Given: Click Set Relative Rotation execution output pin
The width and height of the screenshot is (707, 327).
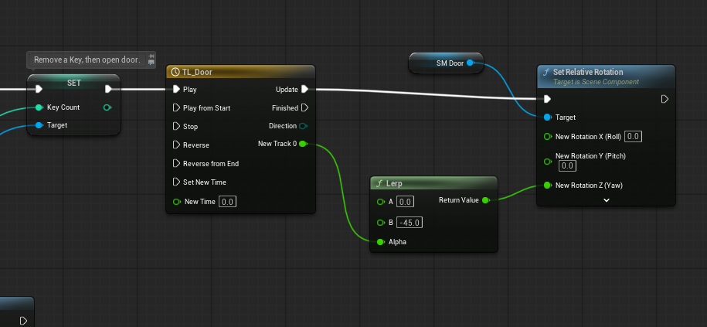Looking at the screenshot, I should pyautogui.click(x=665, y=99).
